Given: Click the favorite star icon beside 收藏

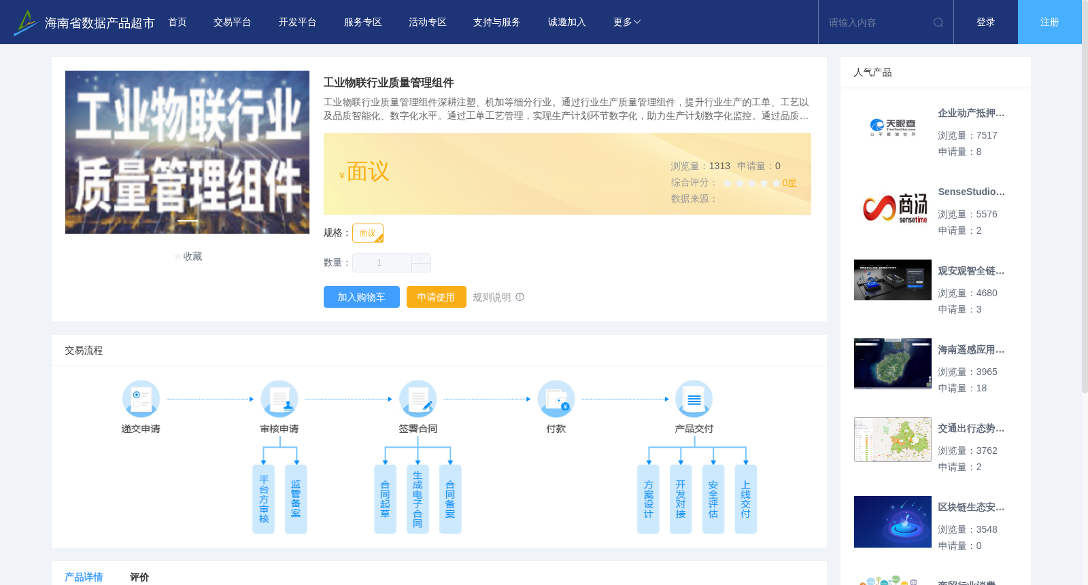Looking at the screenshot, I should click(x=177, y=257).
